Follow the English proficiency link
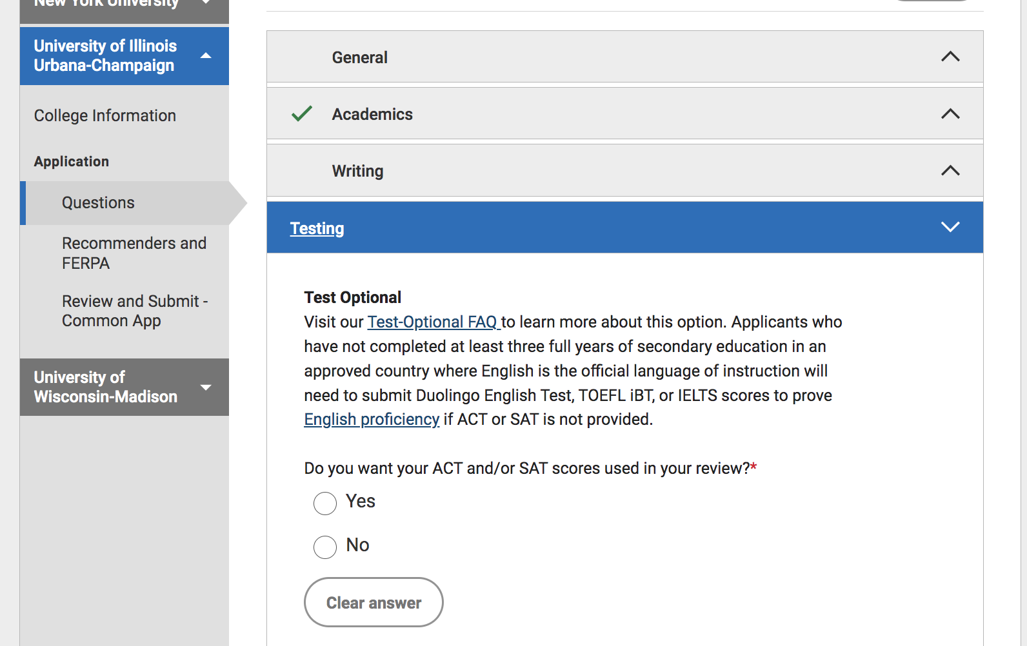This screenshot has width=1027, height=646. point(372,420)
